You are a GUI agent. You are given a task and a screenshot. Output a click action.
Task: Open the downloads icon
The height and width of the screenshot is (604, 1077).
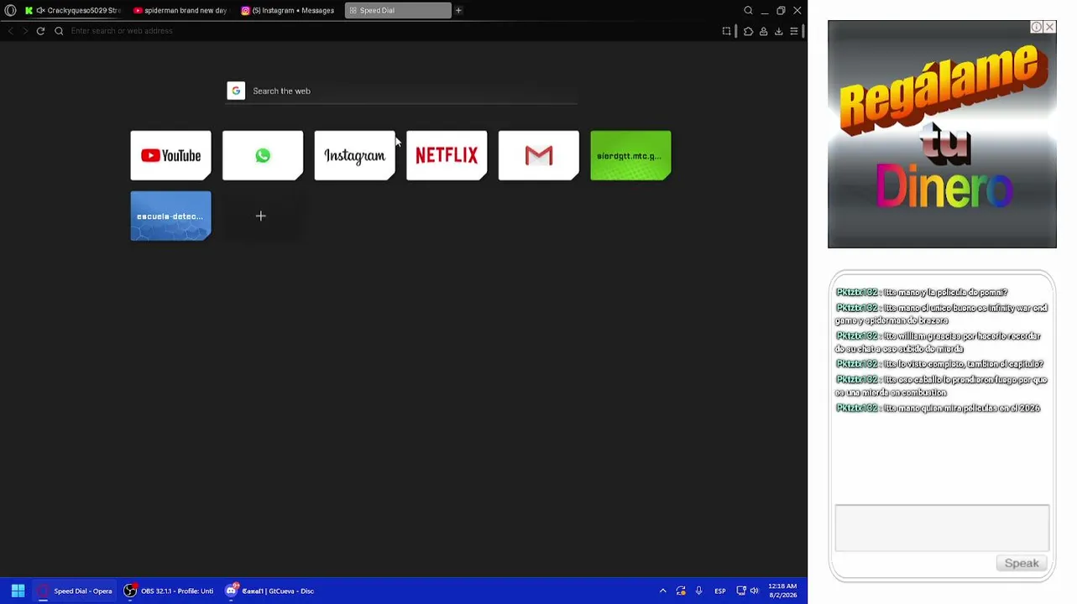[778, 31]
